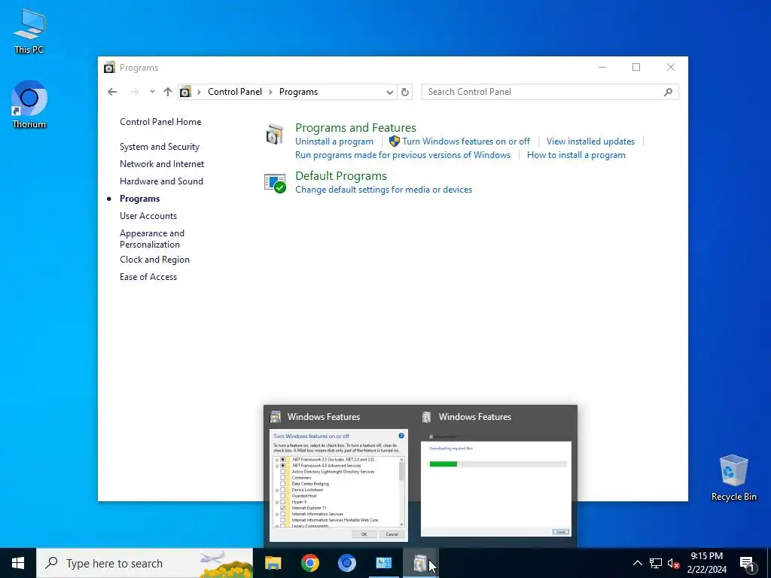Change default settings for media or devices
This screenshot has width=771, height=578.
[x=383, y=190]
